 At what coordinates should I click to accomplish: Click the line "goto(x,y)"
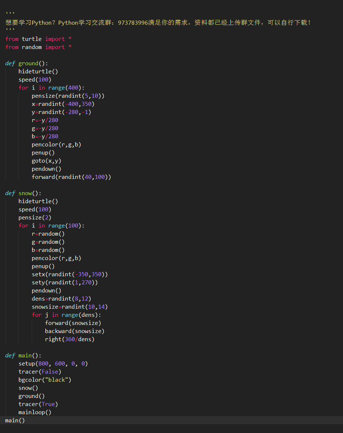[x=46, y=161]
